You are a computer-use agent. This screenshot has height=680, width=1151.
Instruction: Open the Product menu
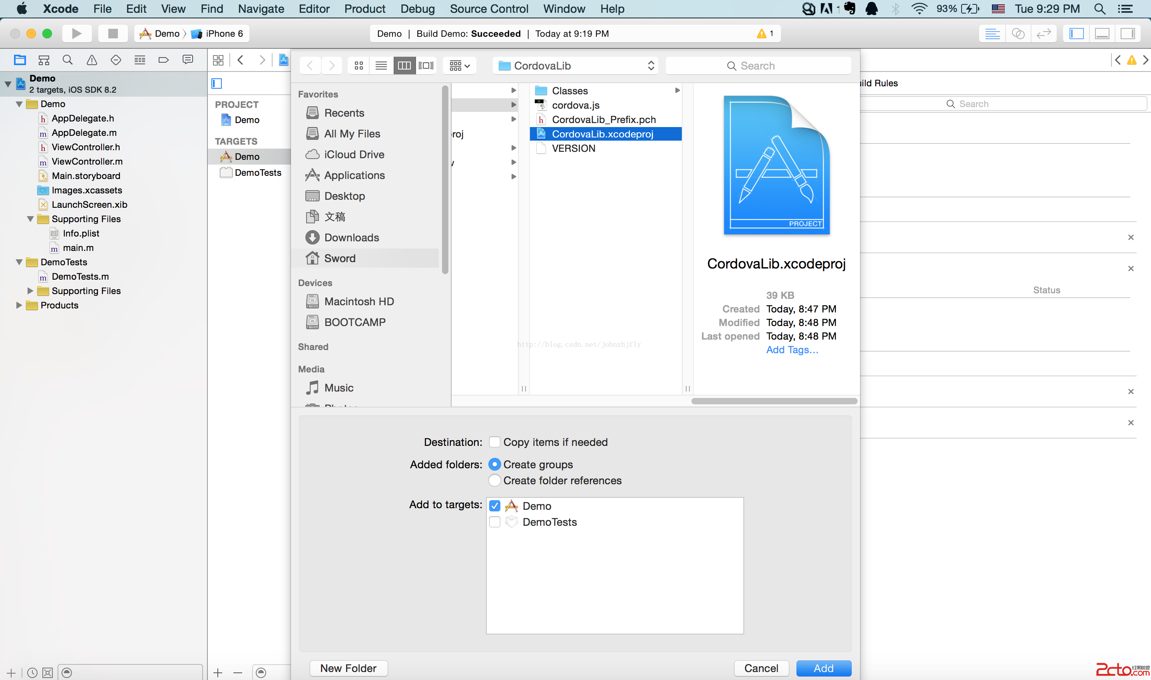364,9
